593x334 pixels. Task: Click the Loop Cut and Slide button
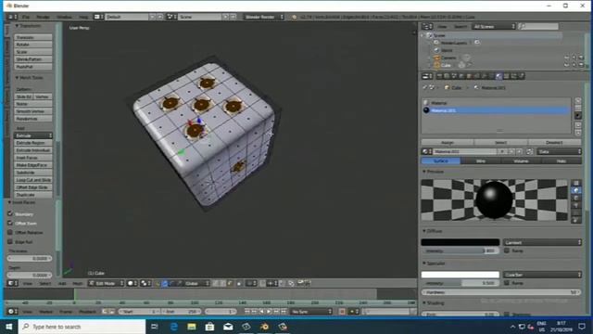[x=33, y=180]
